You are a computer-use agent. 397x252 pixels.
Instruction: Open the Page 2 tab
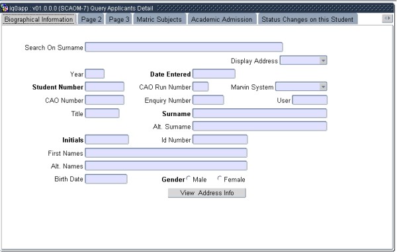click(x=91, y=19)
